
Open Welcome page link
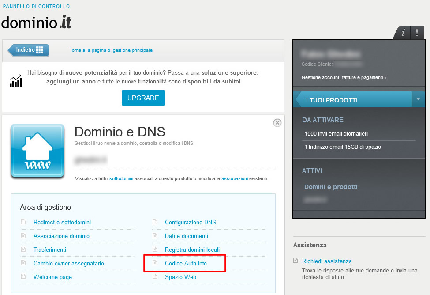pyautogui.click(x=52, y=277)
